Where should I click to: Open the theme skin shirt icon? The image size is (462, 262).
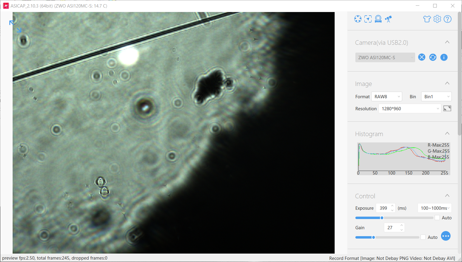pos(427,19)
